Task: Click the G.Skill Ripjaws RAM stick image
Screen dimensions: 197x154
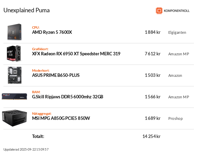Action: [14, 97]
